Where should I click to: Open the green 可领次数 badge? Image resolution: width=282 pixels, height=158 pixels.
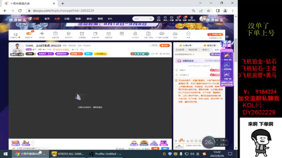[x=140, y=54]
